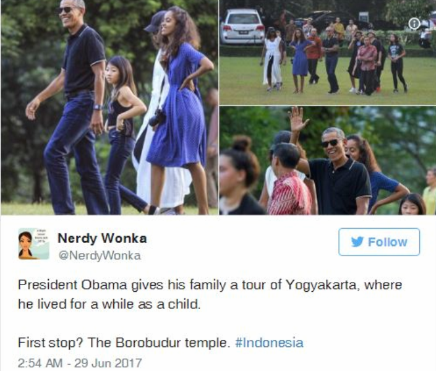The height and width of the screenshot is (371, 436).
Task: Enlarge the large left photo of people walking
Action: click(109, 107)
